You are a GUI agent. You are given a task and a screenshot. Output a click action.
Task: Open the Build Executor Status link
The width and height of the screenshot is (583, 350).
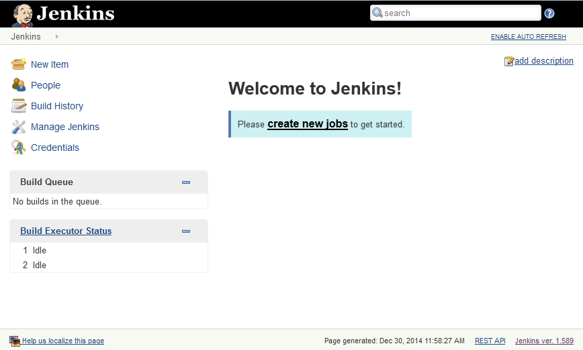[66, 231]
